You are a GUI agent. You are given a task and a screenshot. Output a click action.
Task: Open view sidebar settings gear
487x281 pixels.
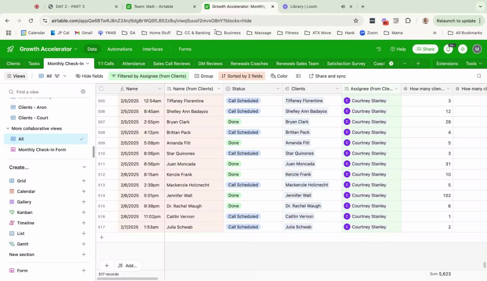click(83, 92)
